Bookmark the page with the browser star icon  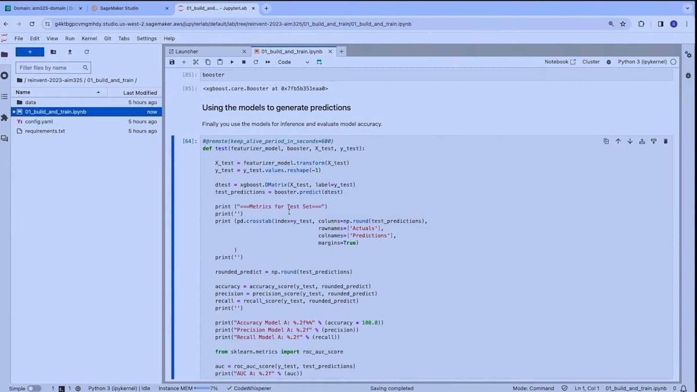point(623,24)
